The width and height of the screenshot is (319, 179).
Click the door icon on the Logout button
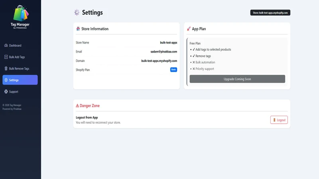(274, 120)
